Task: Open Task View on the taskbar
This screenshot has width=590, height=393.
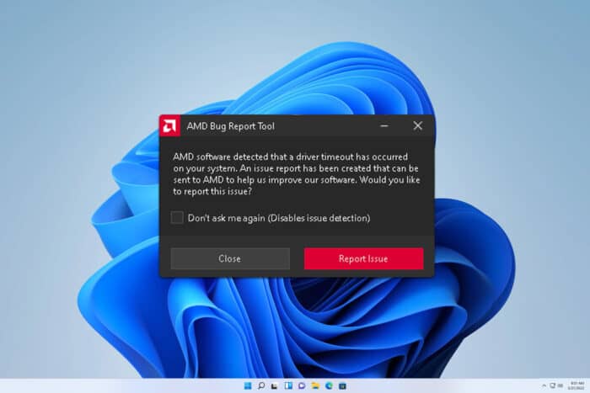Action: click(275, 386)
